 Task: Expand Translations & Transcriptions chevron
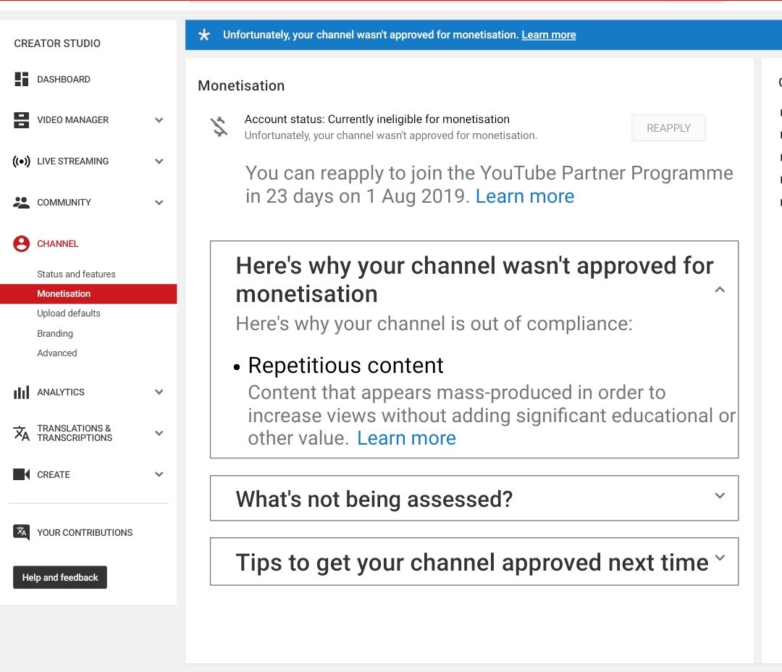pos(159,433)
